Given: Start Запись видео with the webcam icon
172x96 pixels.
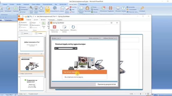Looking at the screenshot, I should [x=36, y=10].
